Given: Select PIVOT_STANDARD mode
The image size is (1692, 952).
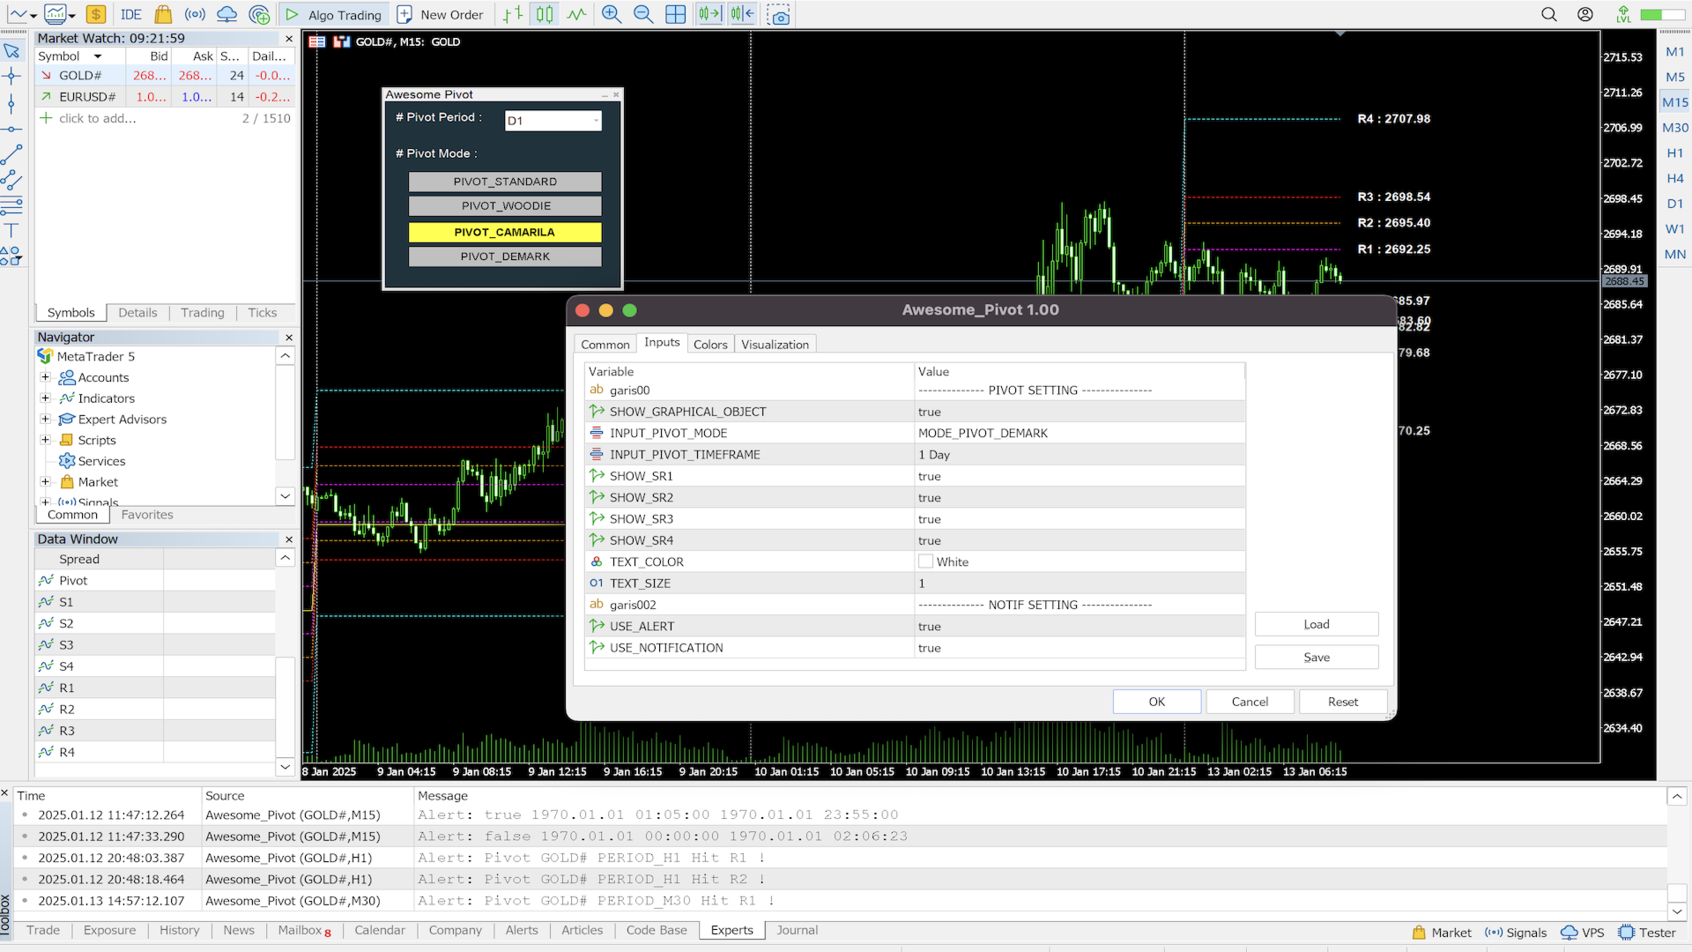Looking at the screenshot, I should [x=505, y=182].
